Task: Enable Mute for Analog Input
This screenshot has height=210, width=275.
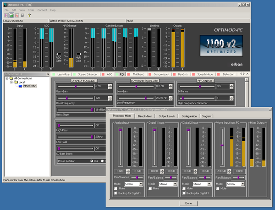Action: click(x=116, y=188)
